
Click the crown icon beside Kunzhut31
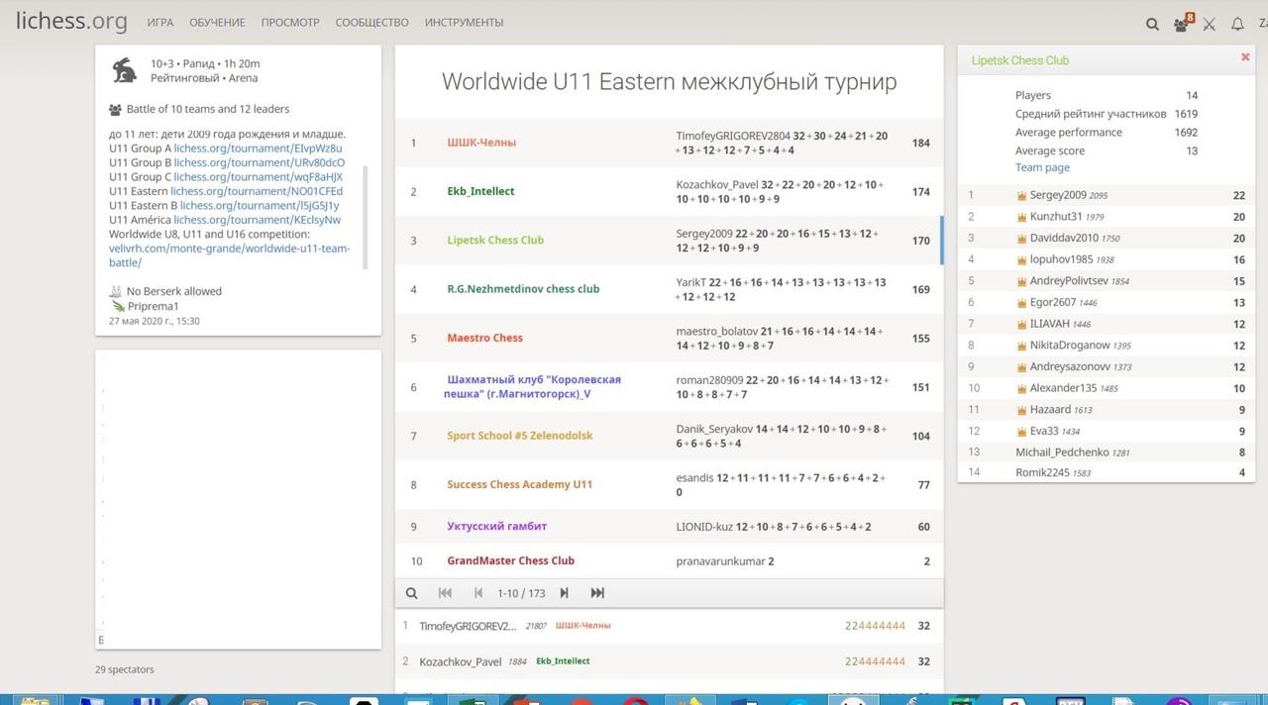click(x=1022, y=217)
